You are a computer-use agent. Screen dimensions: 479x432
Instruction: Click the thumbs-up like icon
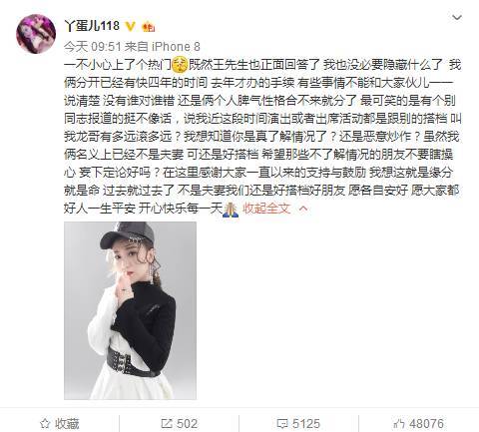398,423
